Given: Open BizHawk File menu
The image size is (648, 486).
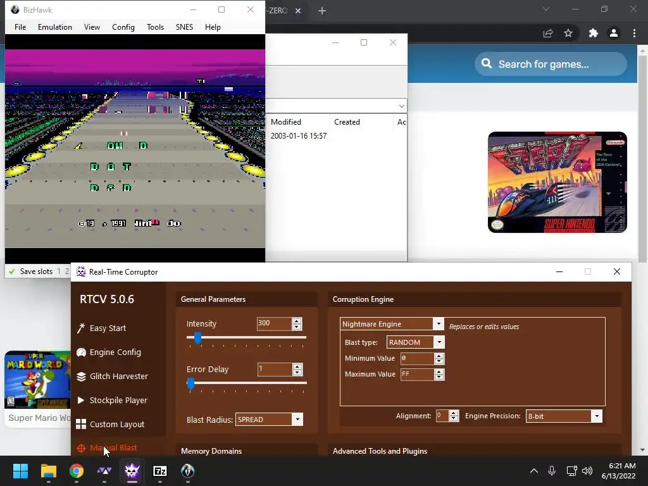Looking at the screenshot, I should point(20,27).
